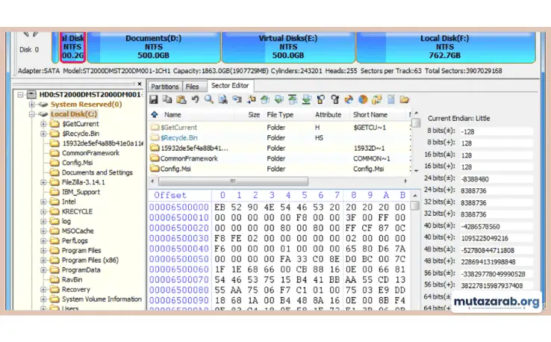Click the open folder toolbar icon
The height and width of the screenshot is (342, 551).
point(405,99)
